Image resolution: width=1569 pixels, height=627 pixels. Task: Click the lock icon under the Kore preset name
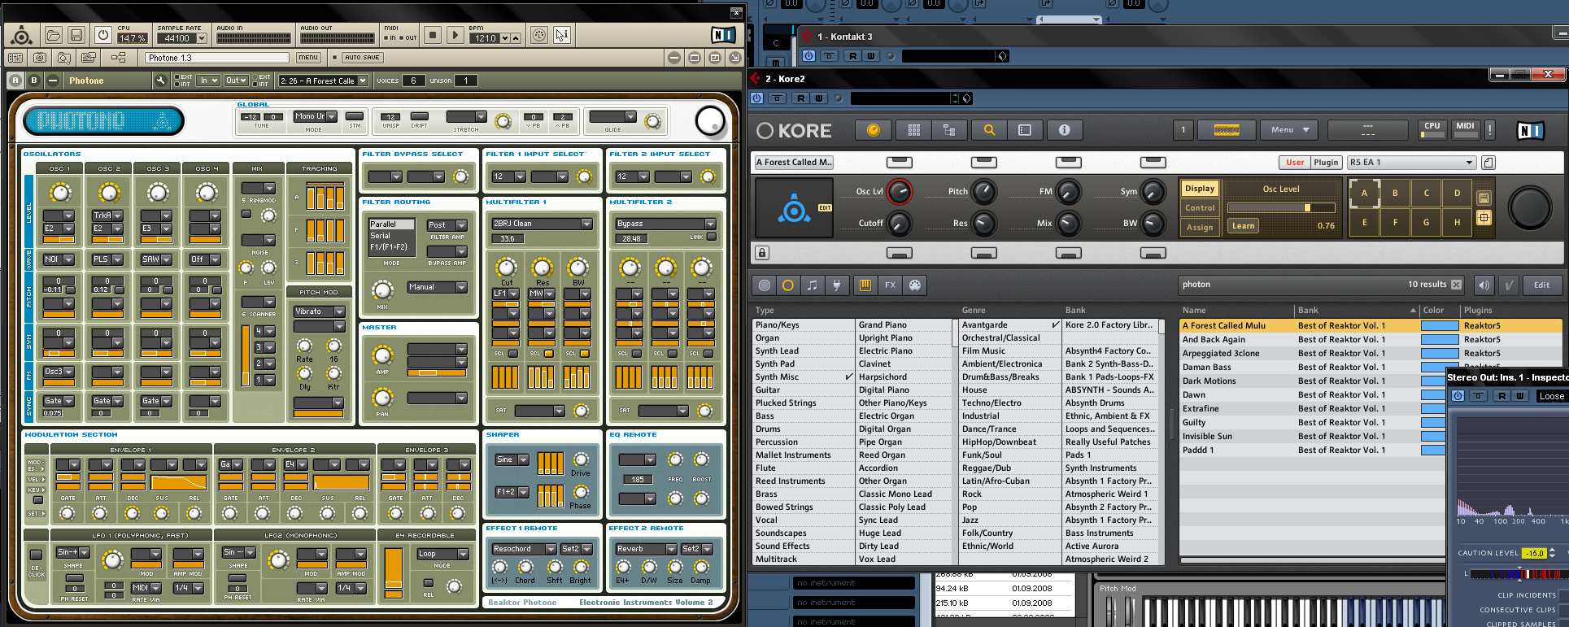pyautogui.click(x=762, y=253)
